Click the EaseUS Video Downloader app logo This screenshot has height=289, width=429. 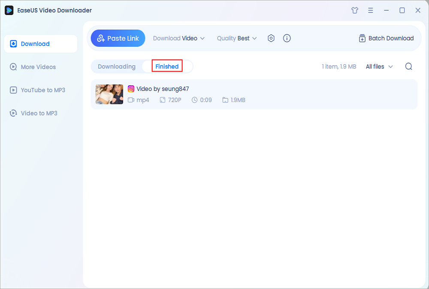click(9, 10)
